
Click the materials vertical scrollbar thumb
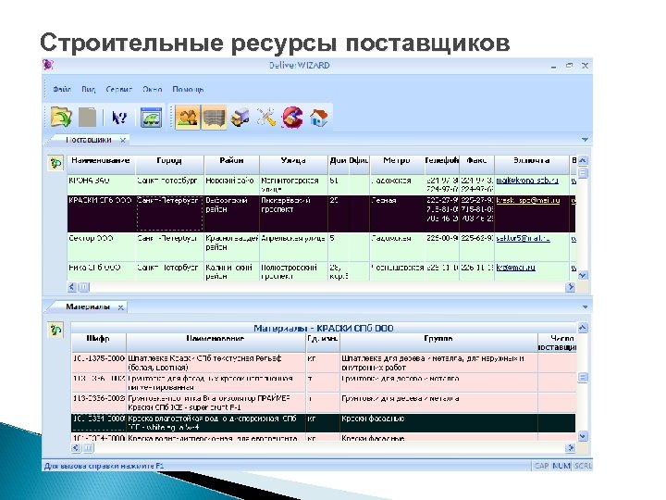point(583,378)
